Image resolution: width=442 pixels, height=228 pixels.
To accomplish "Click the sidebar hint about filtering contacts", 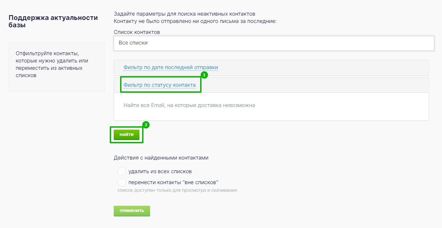I will (52, 64).
